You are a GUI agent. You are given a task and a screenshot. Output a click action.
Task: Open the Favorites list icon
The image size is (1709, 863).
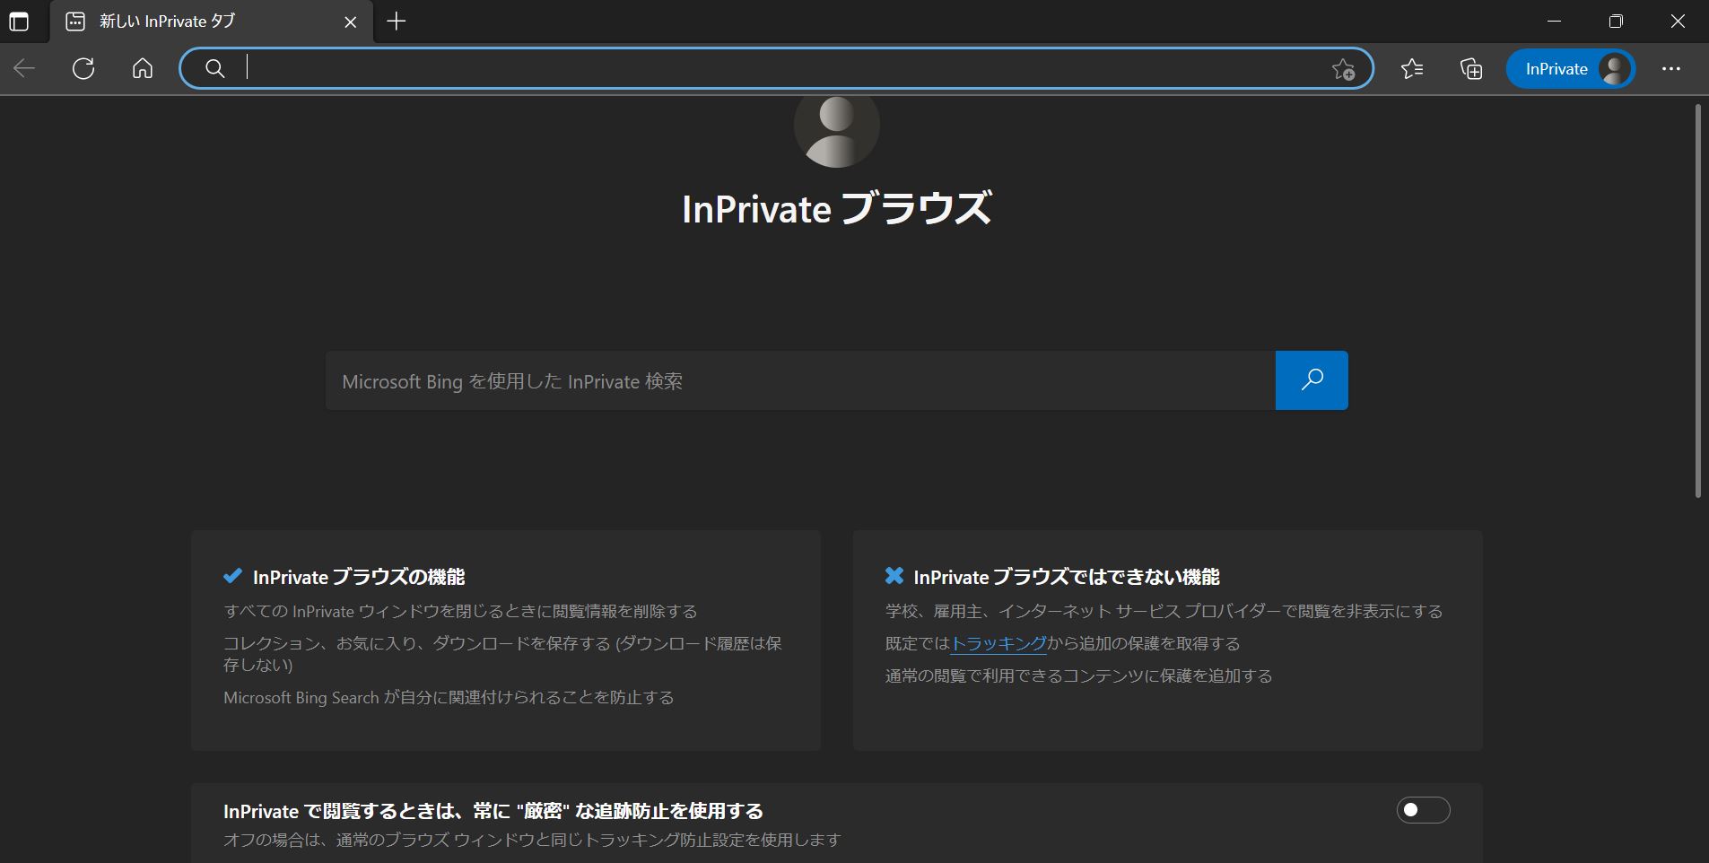coord(1412,68)
